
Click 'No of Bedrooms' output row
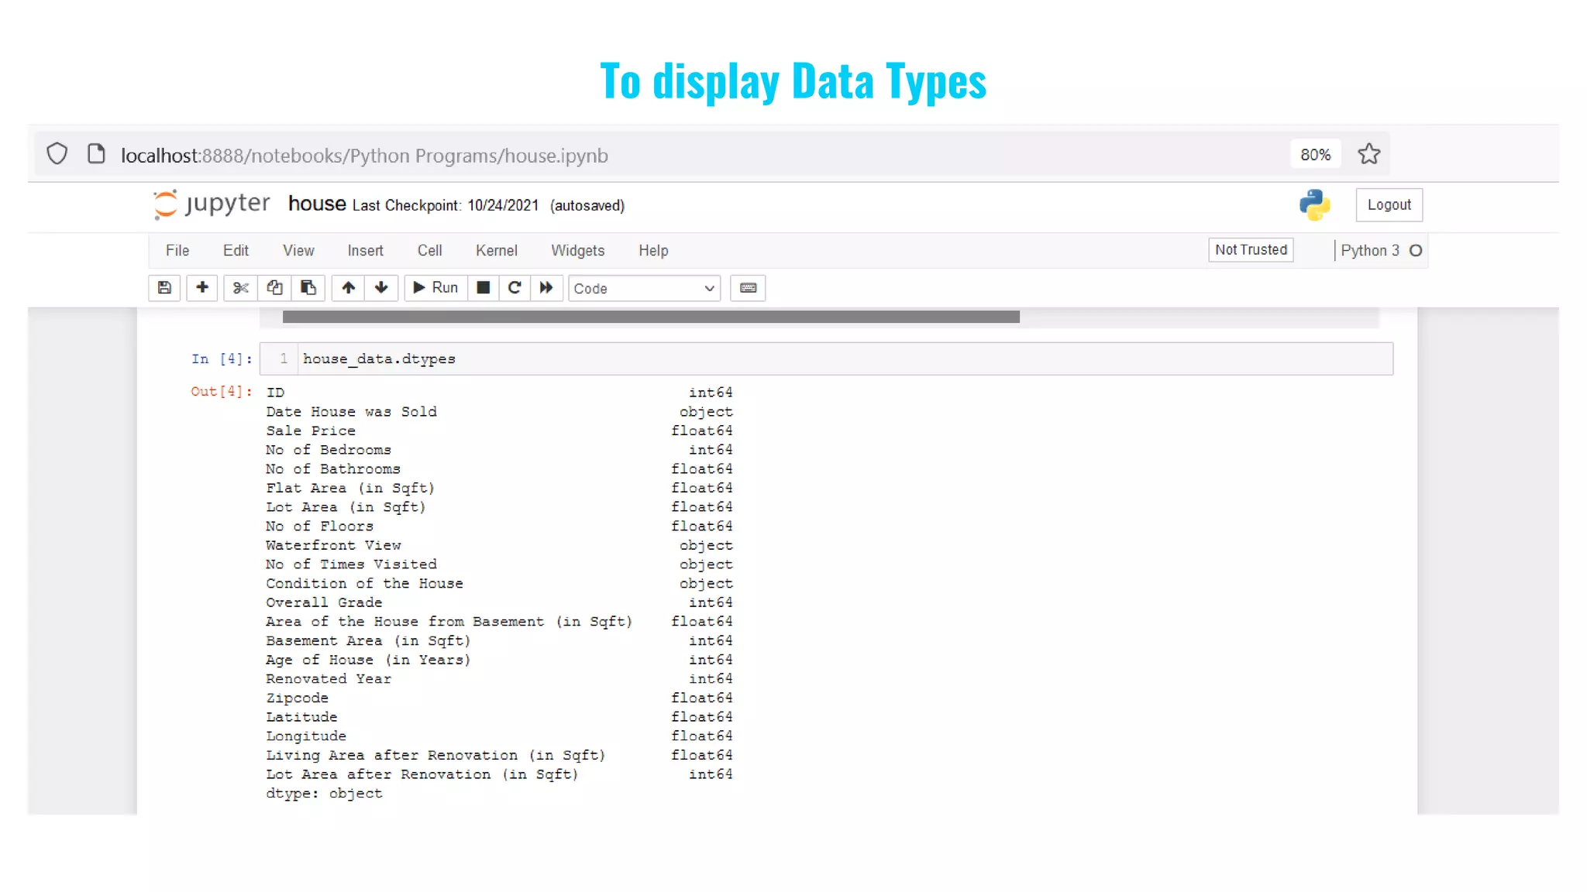tap(499, 450)
